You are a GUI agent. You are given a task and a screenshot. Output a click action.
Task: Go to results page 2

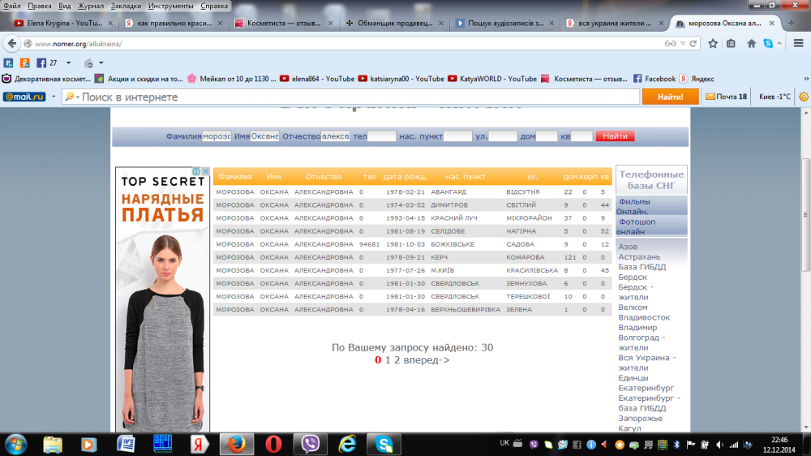tap(397, 359)
